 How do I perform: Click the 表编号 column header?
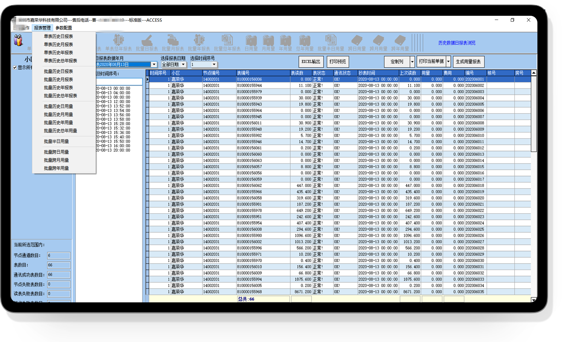tap(263, 73)
